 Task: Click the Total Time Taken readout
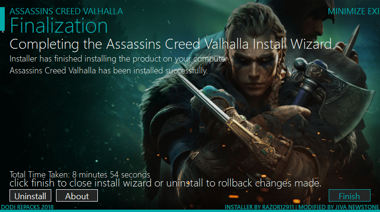(80, 174)
